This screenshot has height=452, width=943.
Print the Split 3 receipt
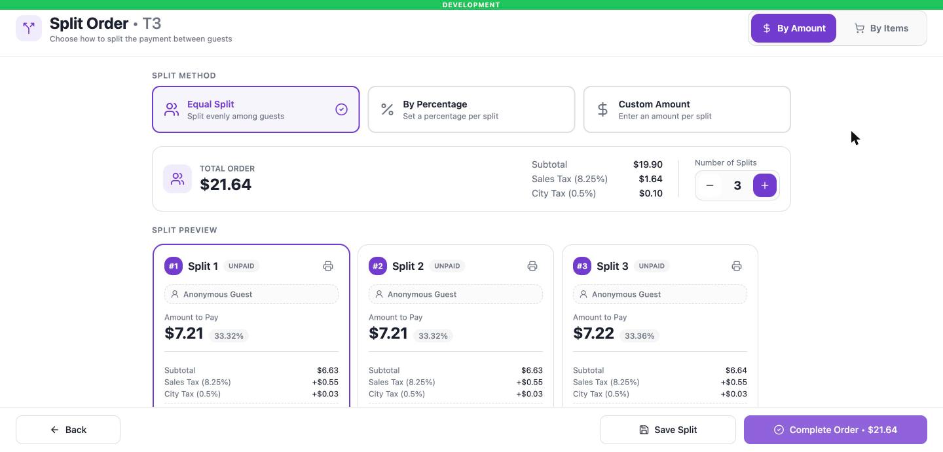(x=737, y=266)
